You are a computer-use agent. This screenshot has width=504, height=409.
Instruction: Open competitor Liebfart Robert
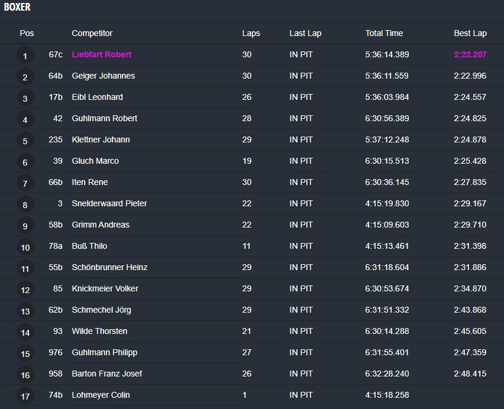tap(102, 54)
